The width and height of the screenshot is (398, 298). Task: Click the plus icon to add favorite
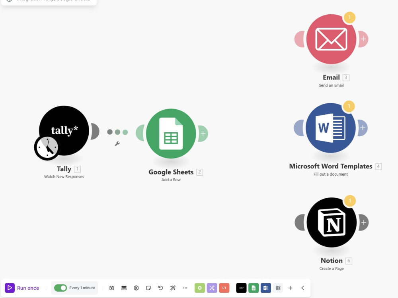tap(291, 288)
